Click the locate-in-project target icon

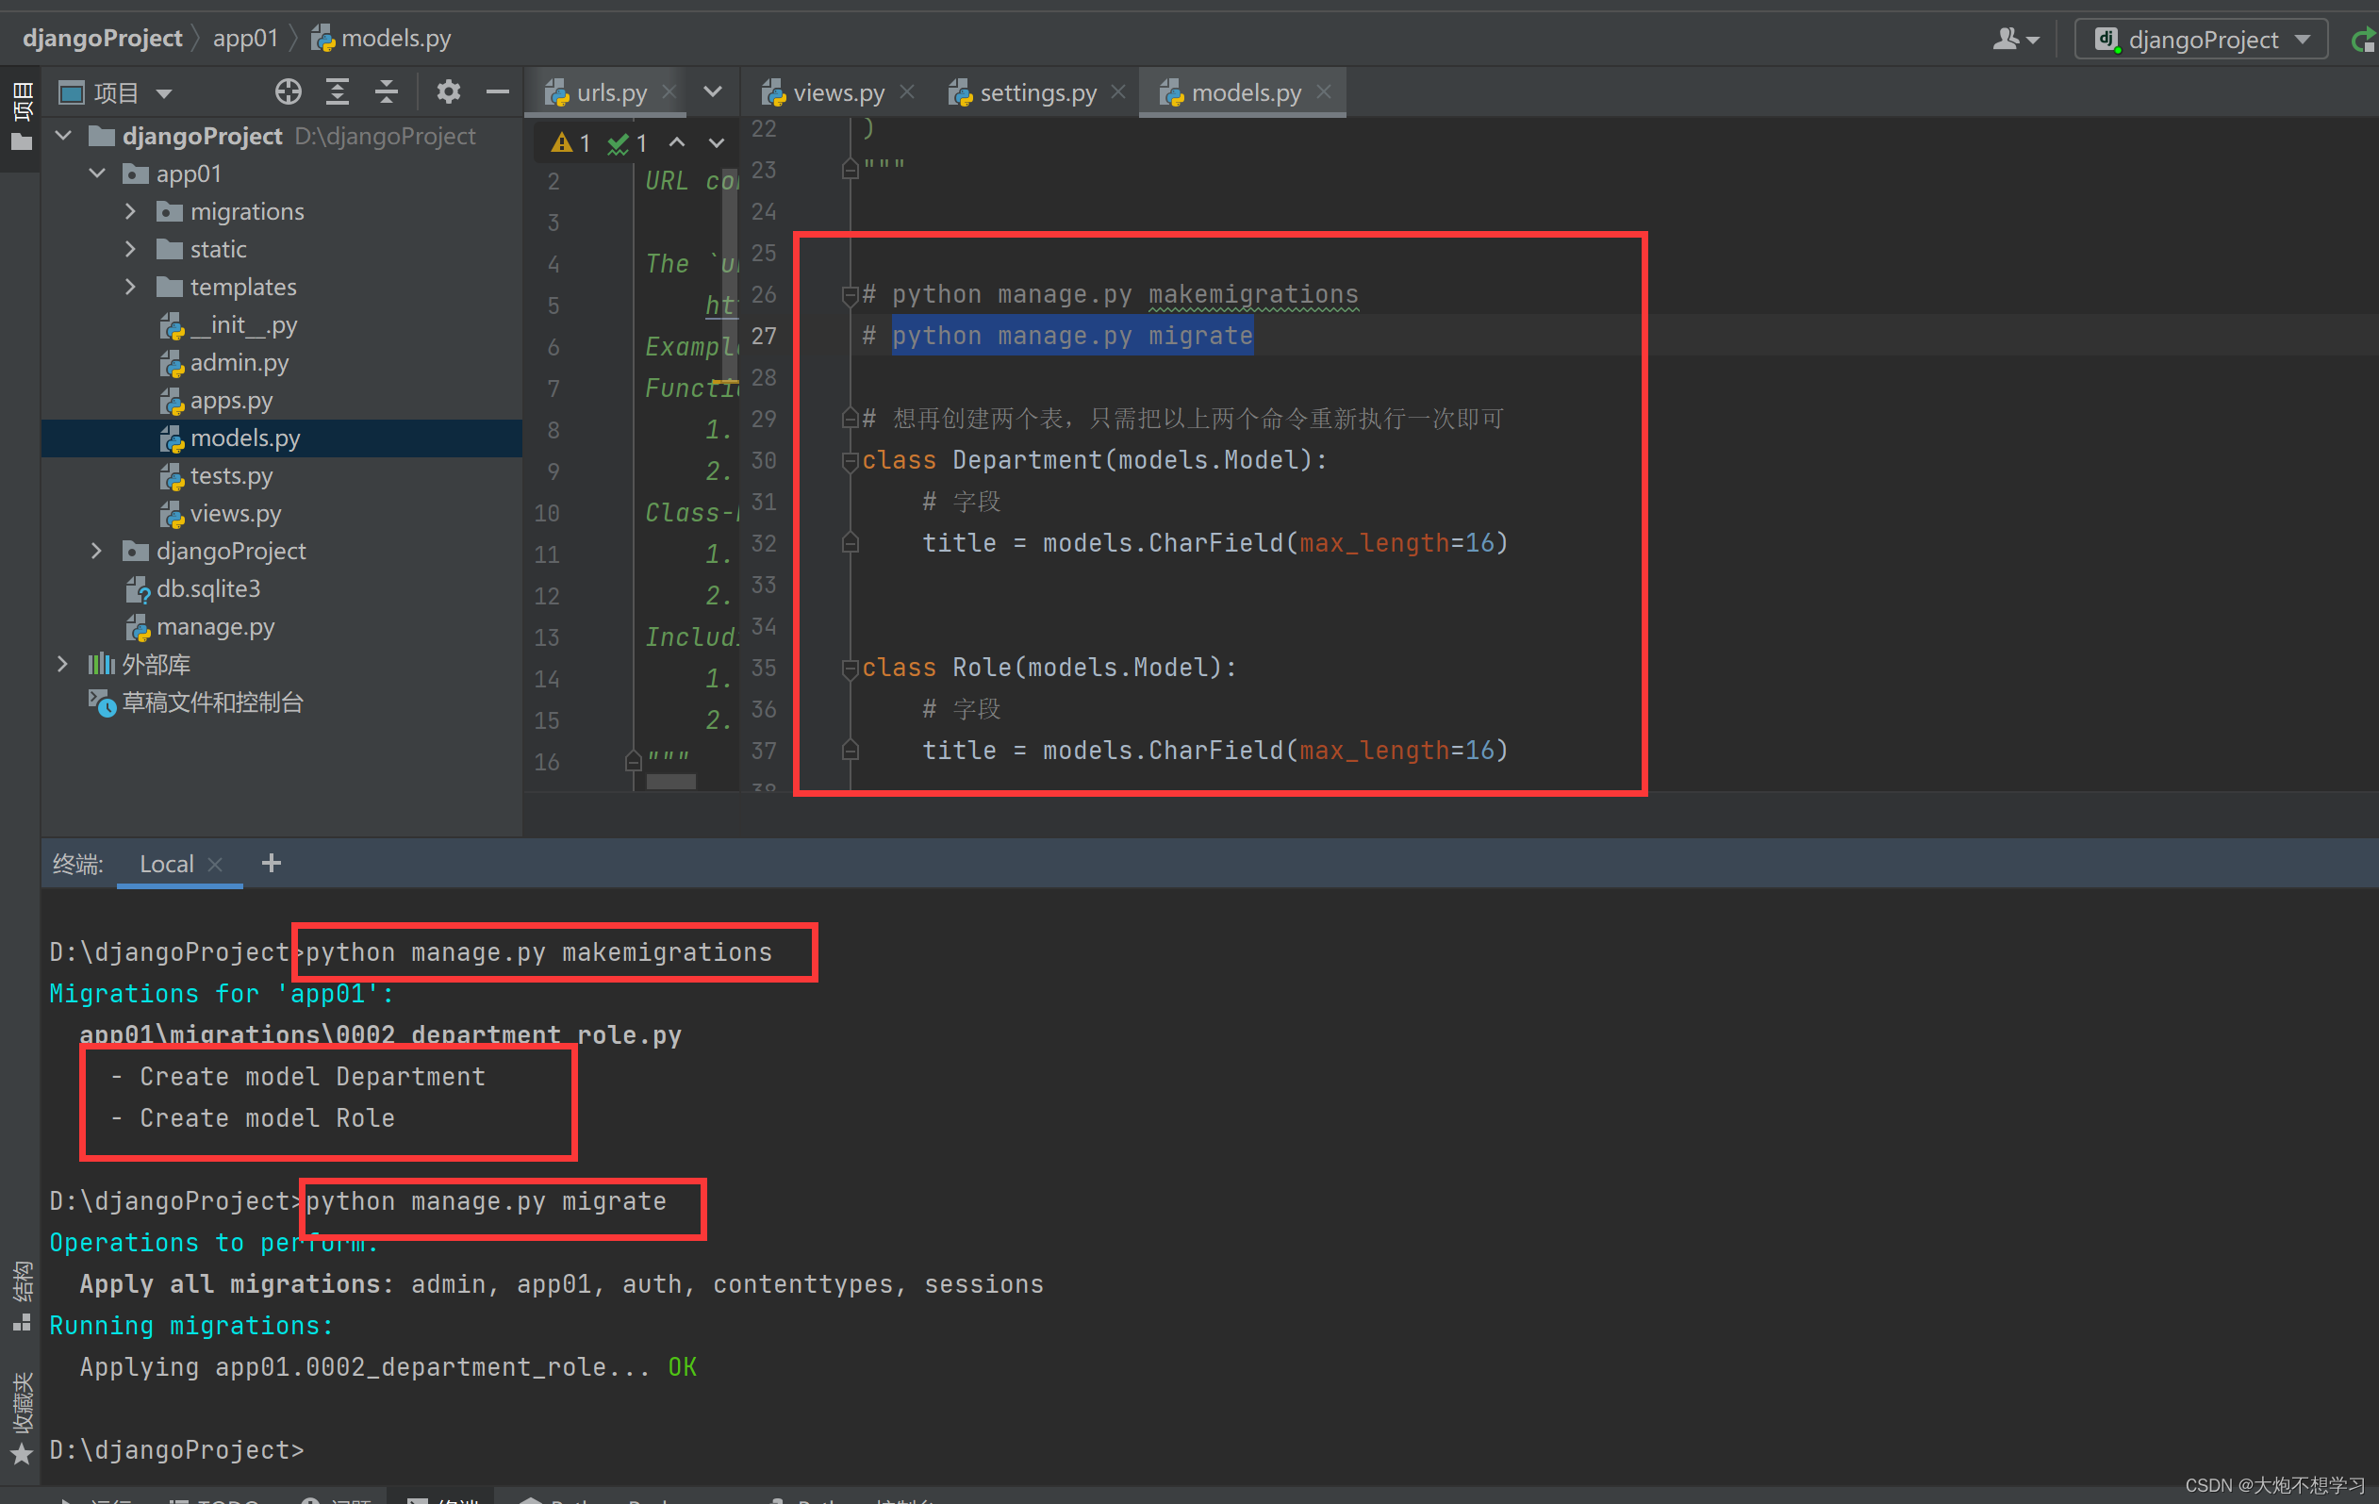coord(288,91)
